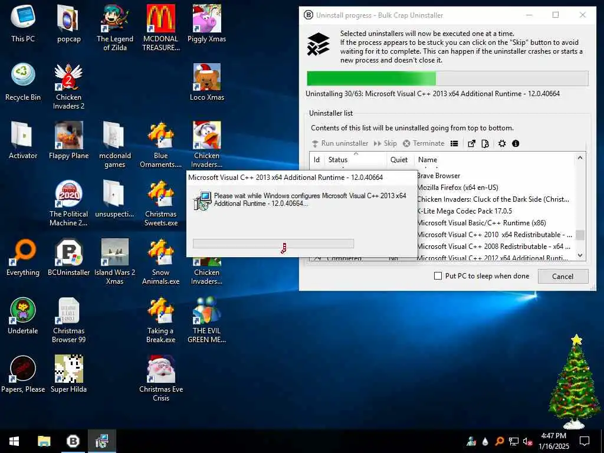Open uninstaller settings gear icon
Viewport: 604px width, 453px height.
(502, 143)
